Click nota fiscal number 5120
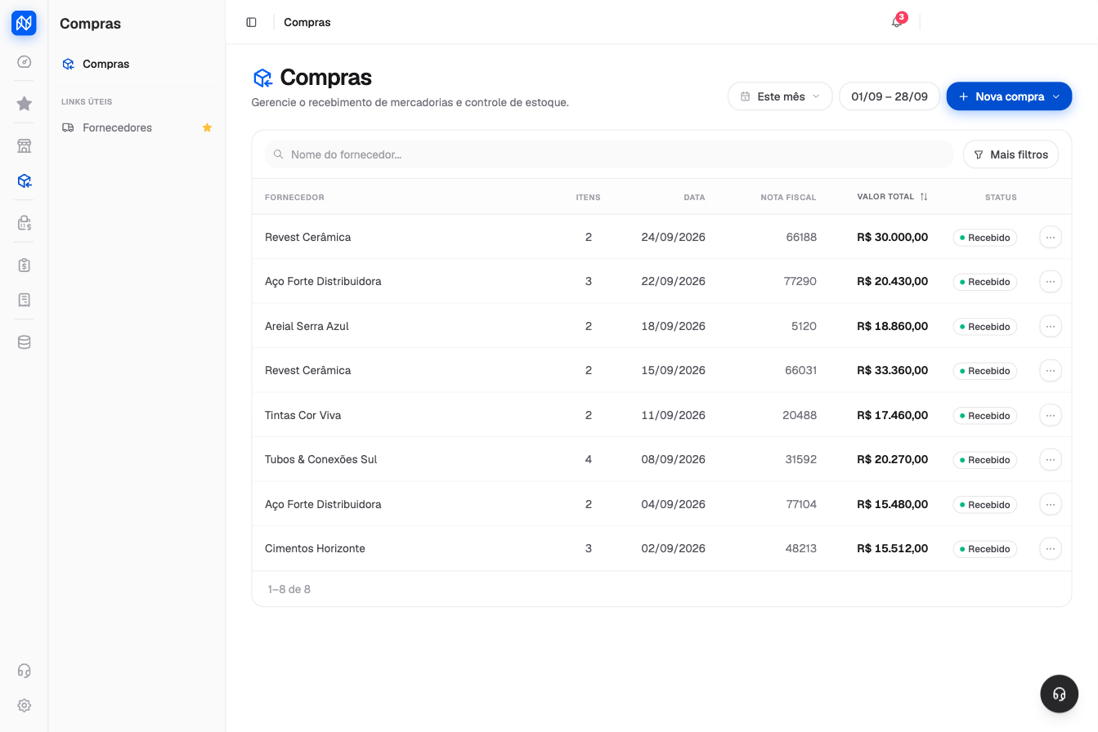The image size is (1098, 732). click(804, 326)
